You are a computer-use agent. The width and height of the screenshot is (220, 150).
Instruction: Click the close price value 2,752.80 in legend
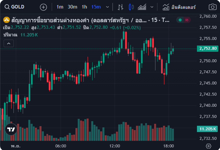[98, 28]
